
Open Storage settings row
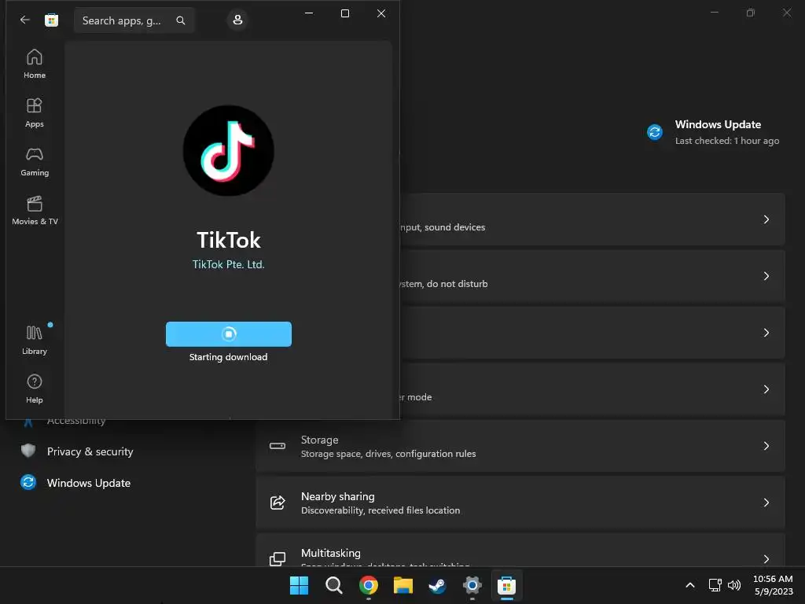(x=520, y=446)
